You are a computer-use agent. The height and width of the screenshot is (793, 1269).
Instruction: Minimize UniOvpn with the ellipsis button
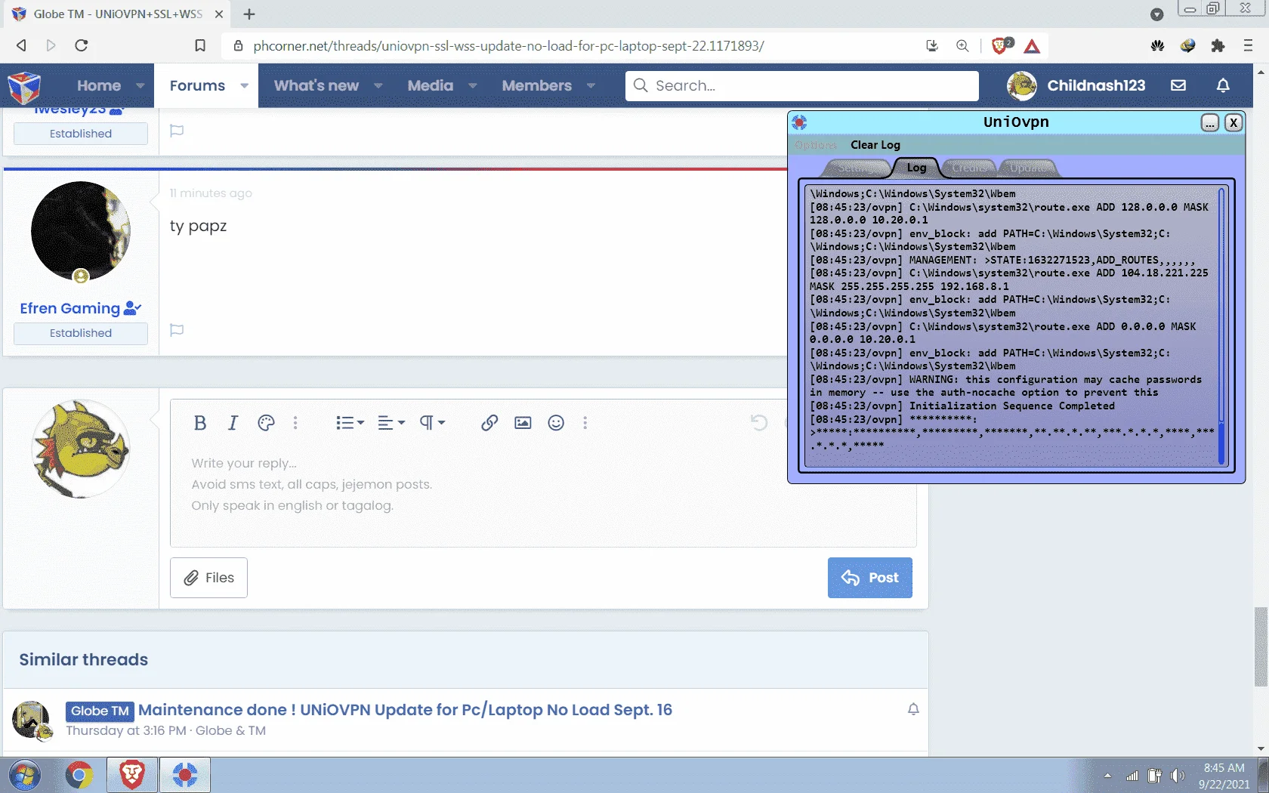click(x=1210, y=122)
